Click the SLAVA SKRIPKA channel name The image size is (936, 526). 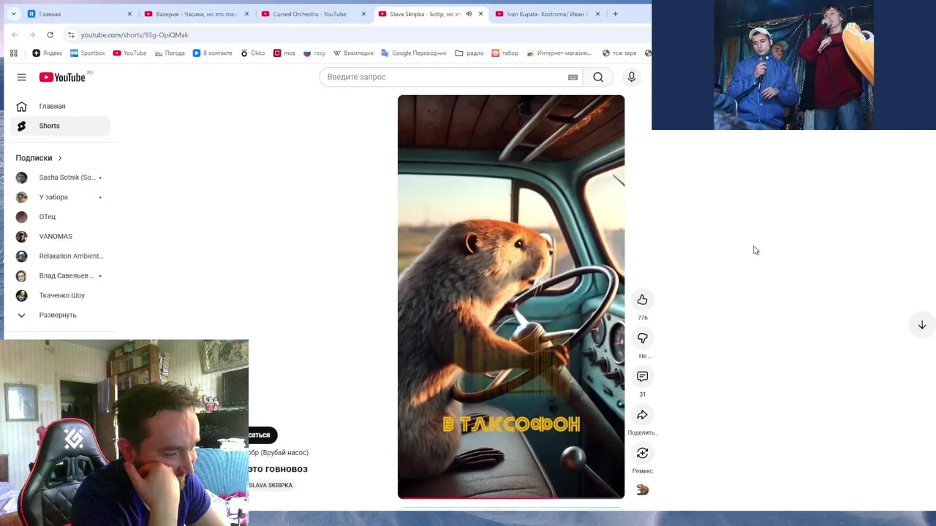[x=271, y=485]
